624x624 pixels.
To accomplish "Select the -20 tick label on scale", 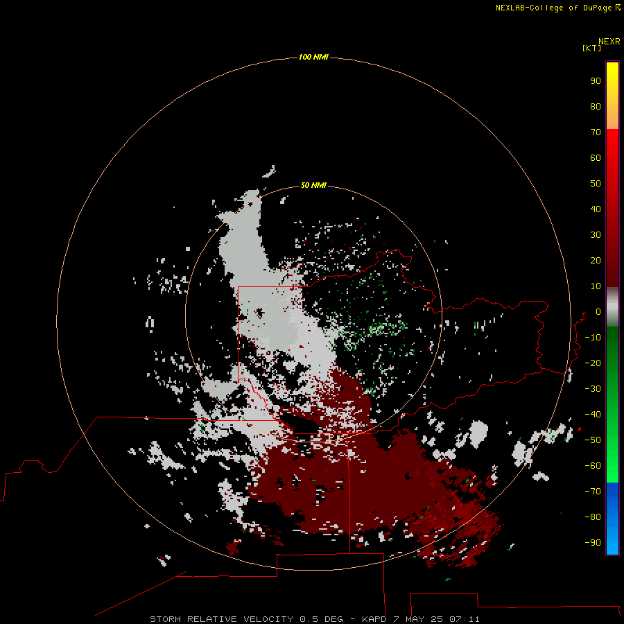I will coord(593,363).
